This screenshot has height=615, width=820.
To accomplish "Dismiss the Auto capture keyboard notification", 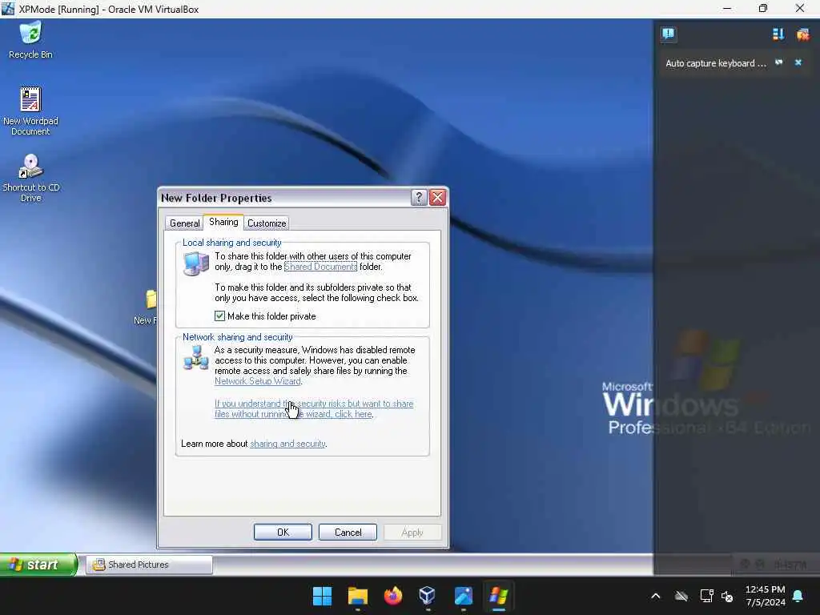I will point(798,62).
